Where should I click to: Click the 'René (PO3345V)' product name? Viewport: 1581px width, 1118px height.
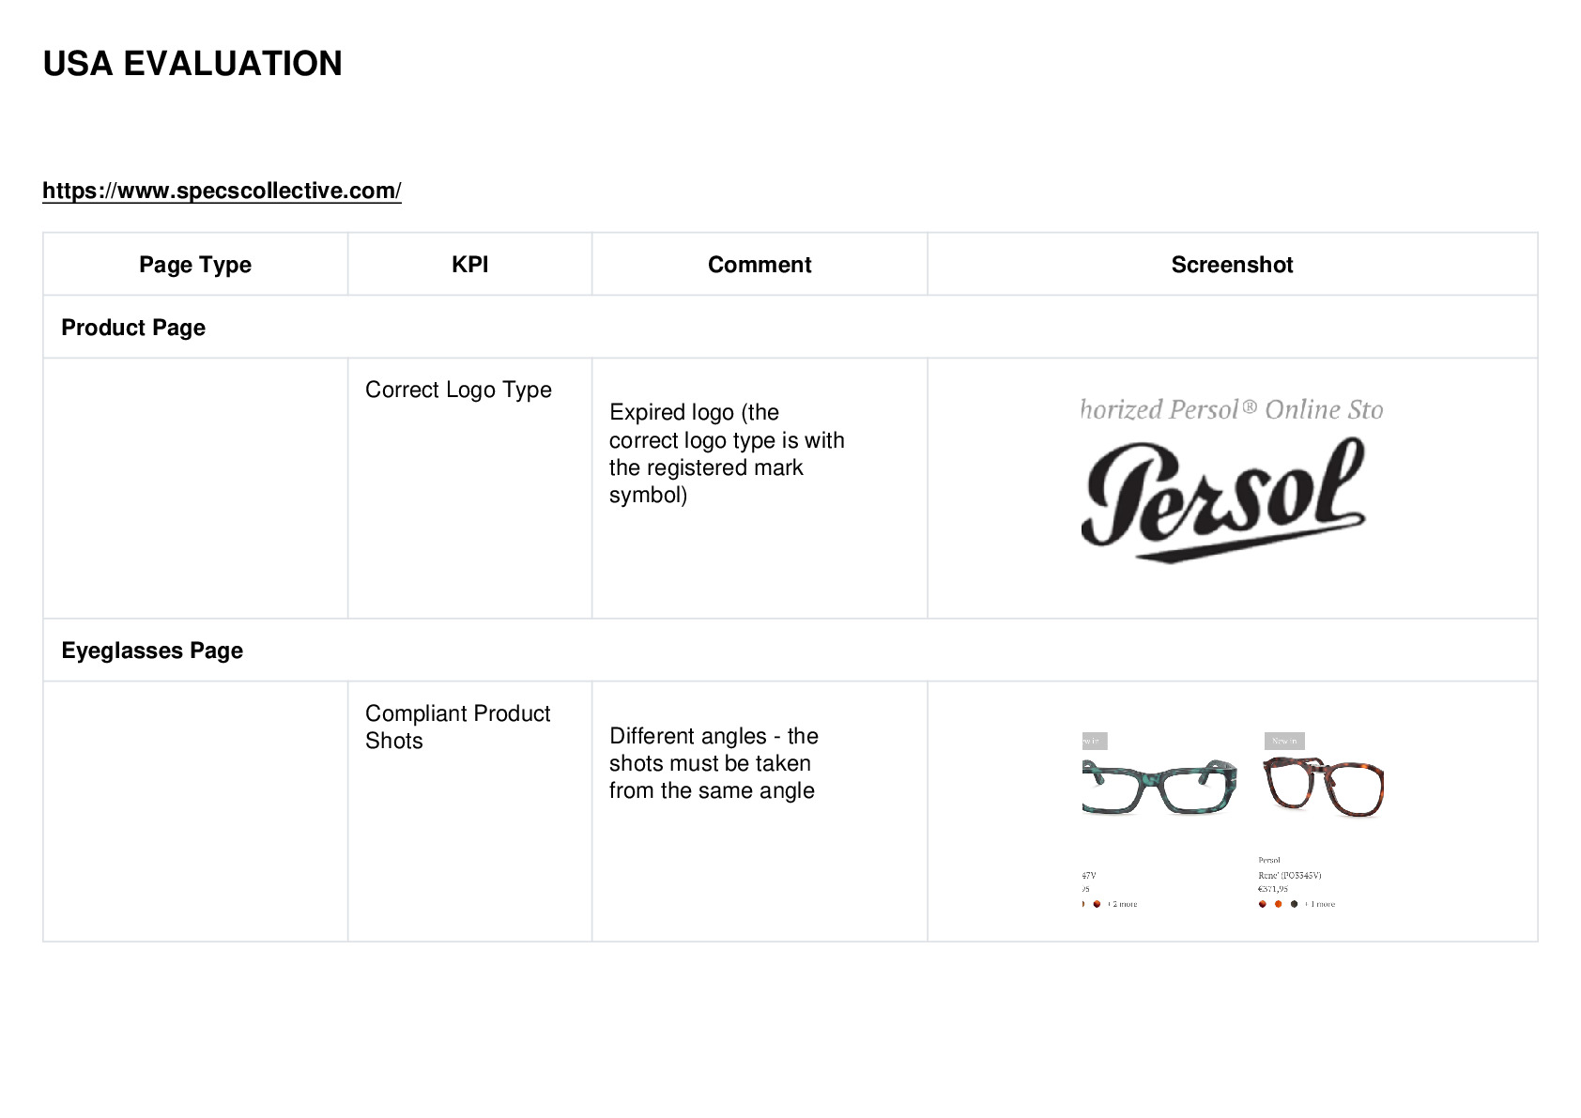[1290, 875]
